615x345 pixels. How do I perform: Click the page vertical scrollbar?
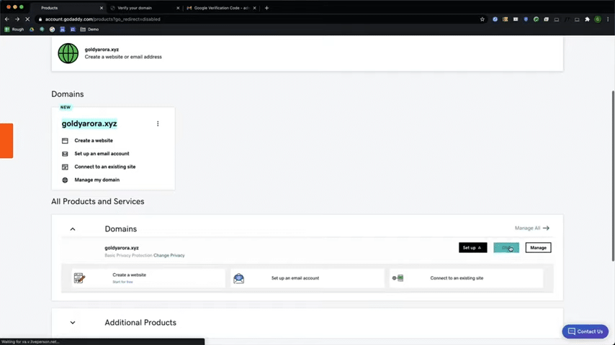pyautogui.click(x=613, y=176)
